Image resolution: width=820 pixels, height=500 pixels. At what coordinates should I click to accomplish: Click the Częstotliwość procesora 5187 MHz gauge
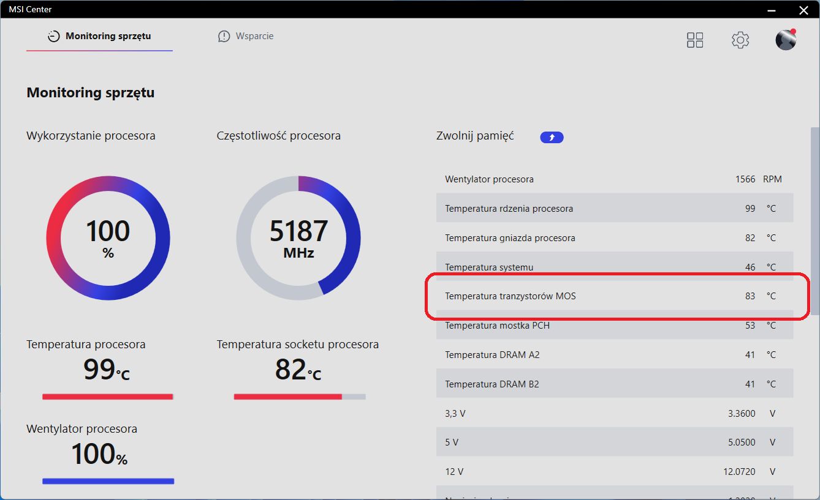(298, 238)
